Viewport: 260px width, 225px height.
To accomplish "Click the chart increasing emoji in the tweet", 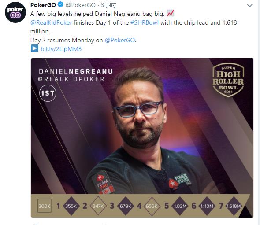I will (171, 13).
